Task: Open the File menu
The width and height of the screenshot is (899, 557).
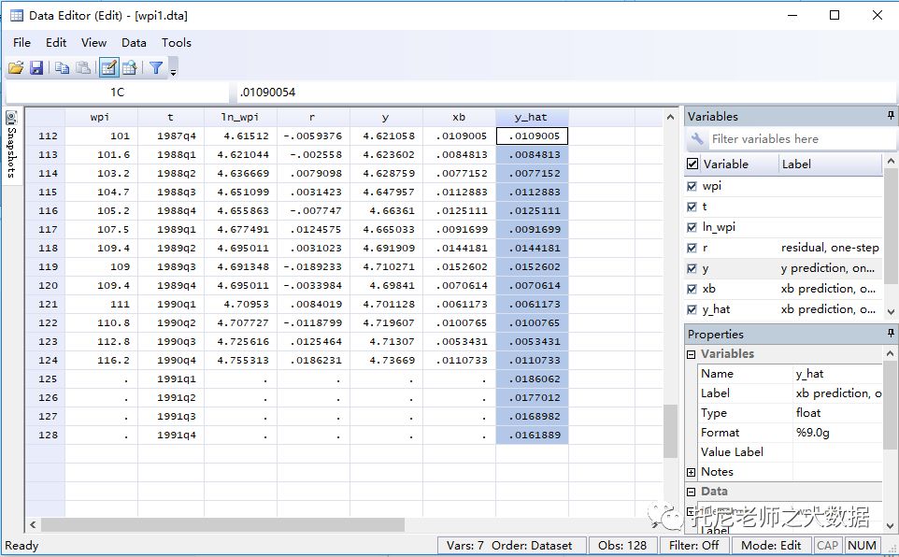Action: (x=21, y=42)
